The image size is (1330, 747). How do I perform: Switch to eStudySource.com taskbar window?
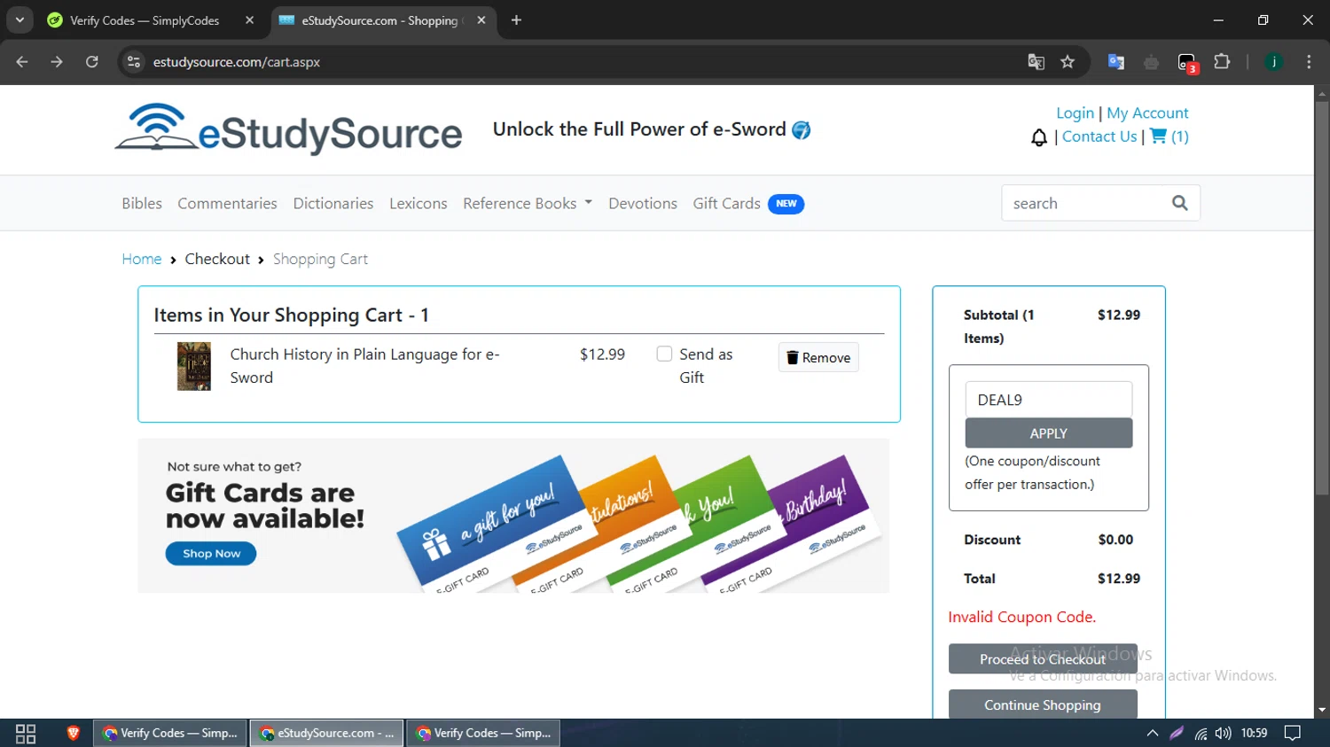click(327, 733)
